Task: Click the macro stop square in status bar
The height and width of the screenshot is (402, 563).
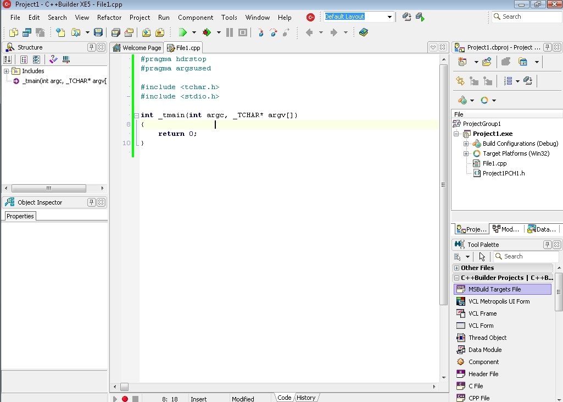Action: pyautogui.click(x=135, y=399)
